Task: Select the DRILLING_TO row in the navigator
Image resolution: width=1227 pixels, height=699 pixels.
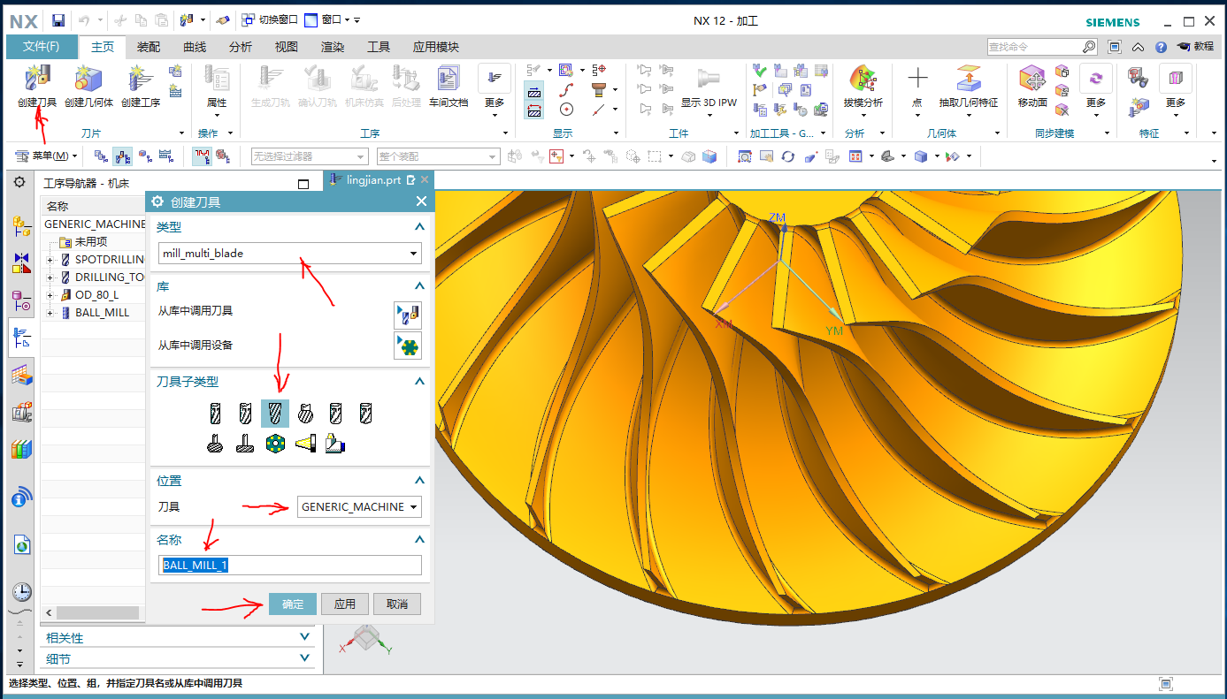Action: pos(94,277)
